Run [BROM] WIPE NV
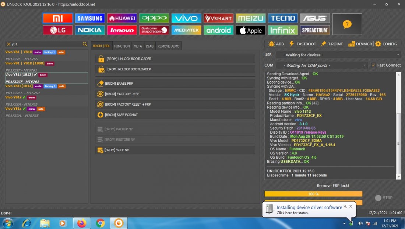The width and height of the screenshot is (405, 229). pyautogui.click(x=175, y=150)
